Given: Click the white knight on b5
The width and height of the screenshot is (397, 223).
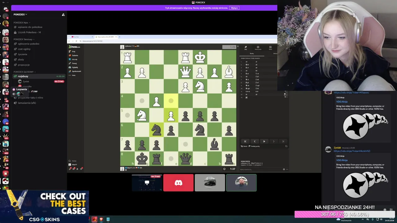Looking at the screenshot, I should coord(142,116).
